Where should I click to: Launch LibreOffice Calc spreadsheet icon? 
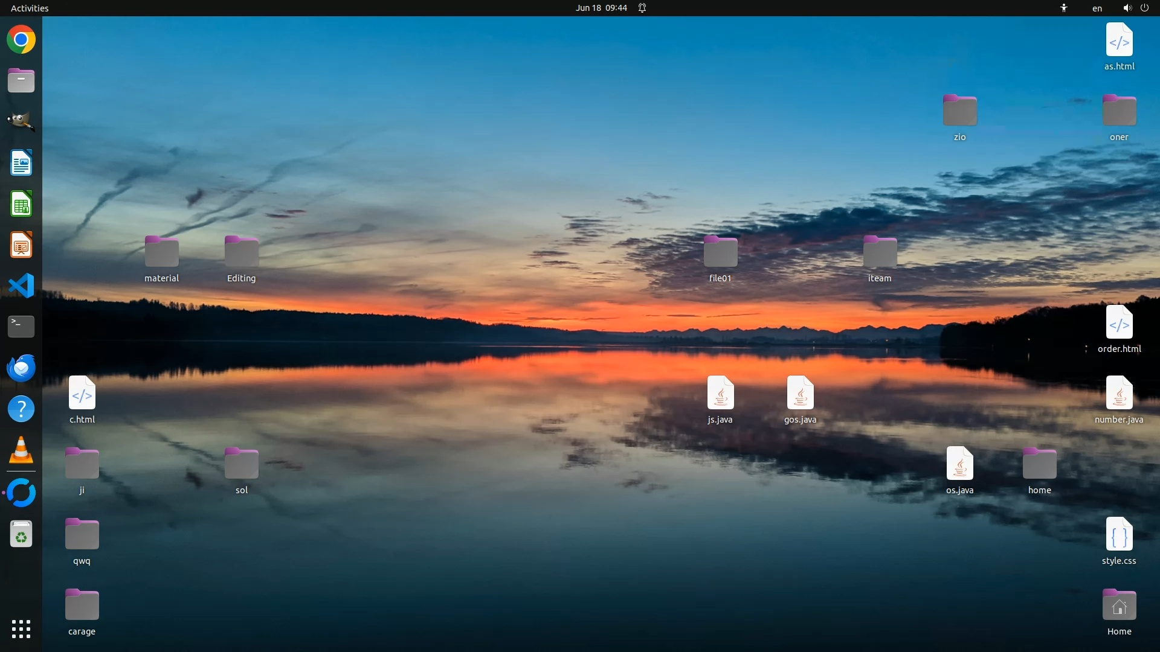(x=21, y=204)
